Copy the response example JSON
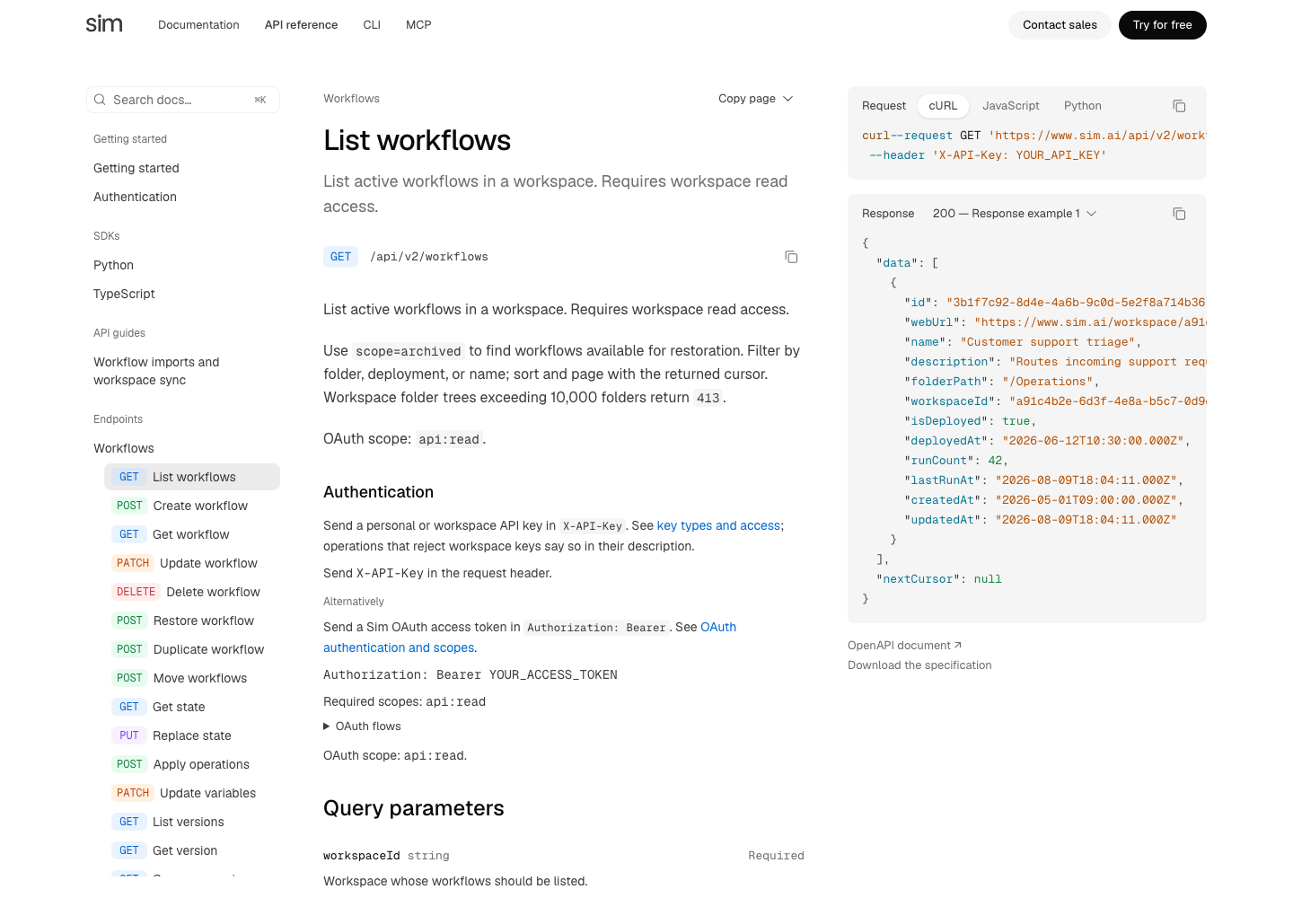Image resolution: width=1293 pixels, height=898 pixels. click(1179, 214)
